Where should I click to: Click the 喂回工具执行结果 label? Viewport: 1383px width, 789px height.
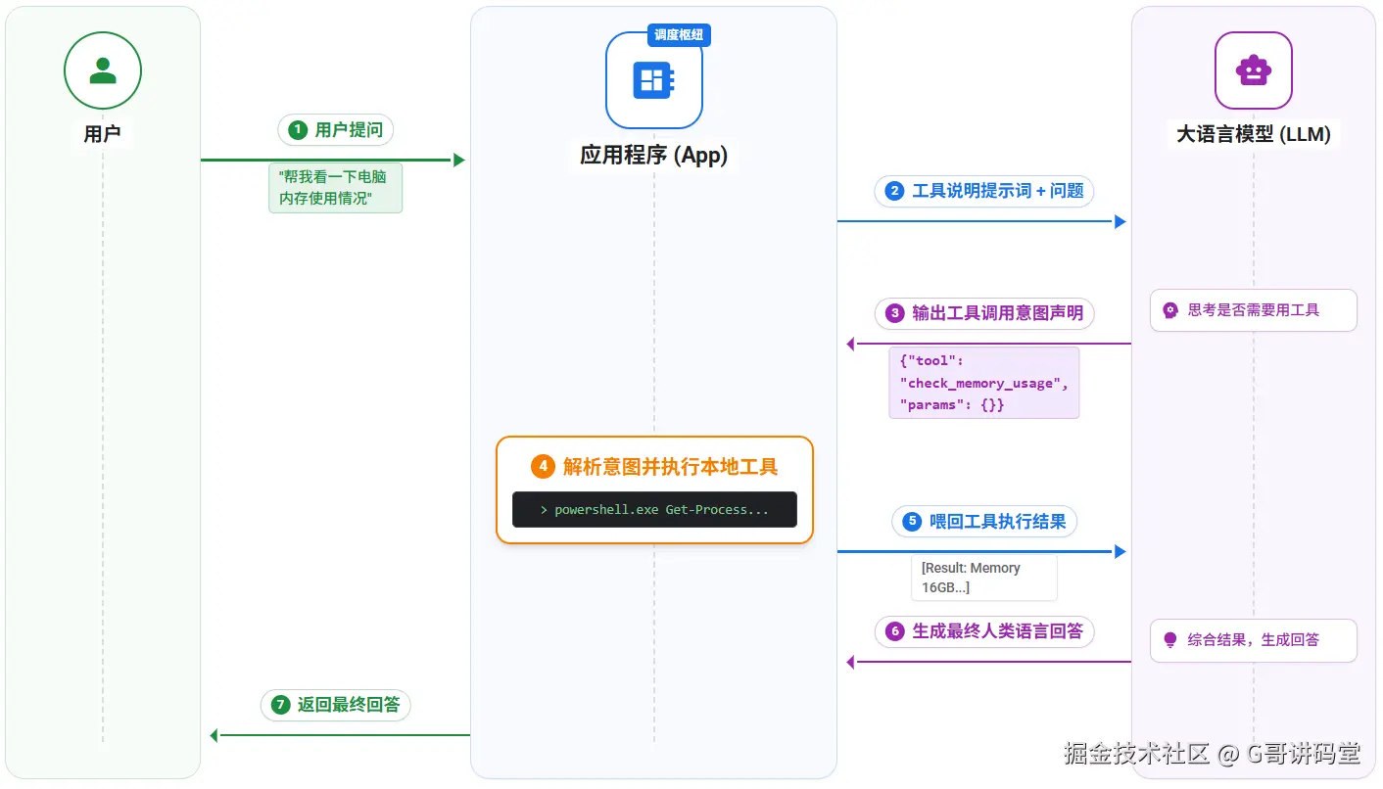click(x=984, y=522)
